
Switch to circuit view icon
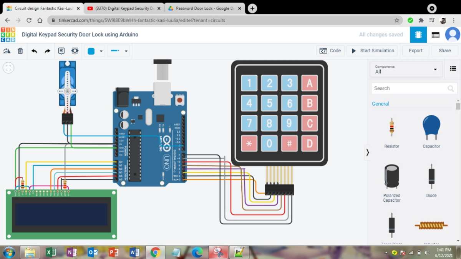click(x=418, y=35)
